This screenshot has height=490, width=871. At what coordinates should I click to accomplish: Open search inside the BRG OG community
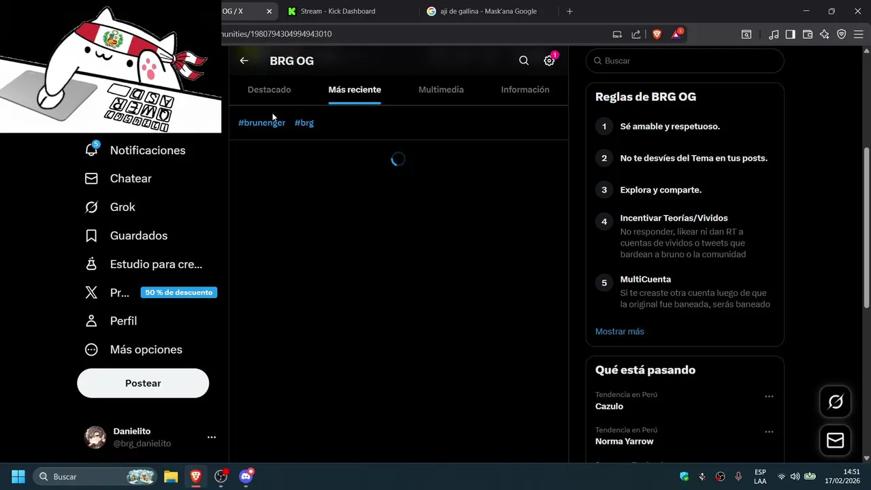[x=524, y=61]
